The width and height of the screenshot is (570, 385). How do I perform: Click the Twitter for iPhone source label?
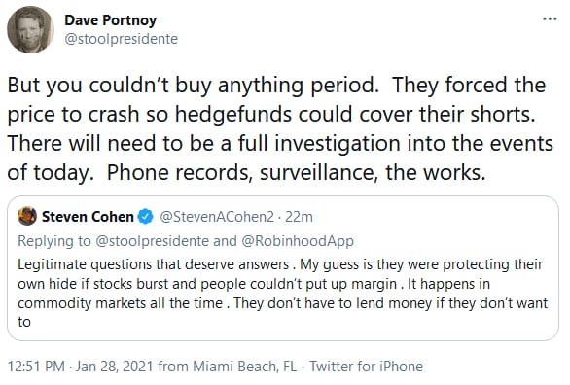tap(366, 367)
